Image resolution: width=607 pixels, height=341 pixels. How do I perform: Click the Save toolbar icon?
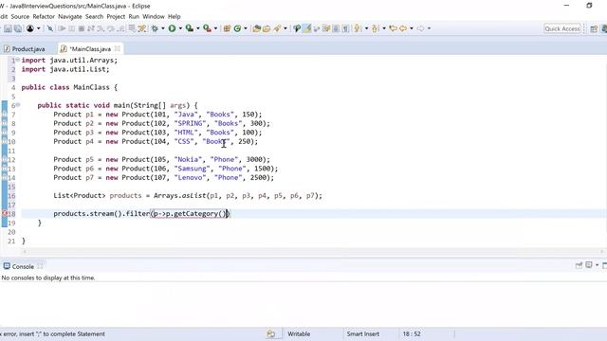pos(8,28)
